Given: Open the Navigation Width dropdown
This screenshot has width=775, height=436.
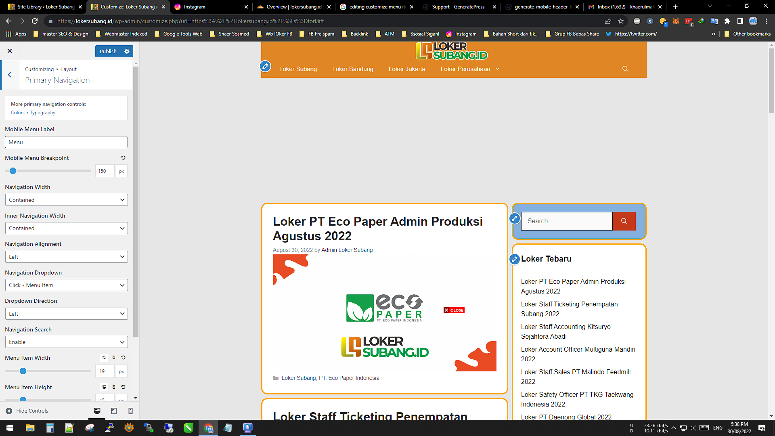Looking at the screenshot, I should [x=66, y=200].
